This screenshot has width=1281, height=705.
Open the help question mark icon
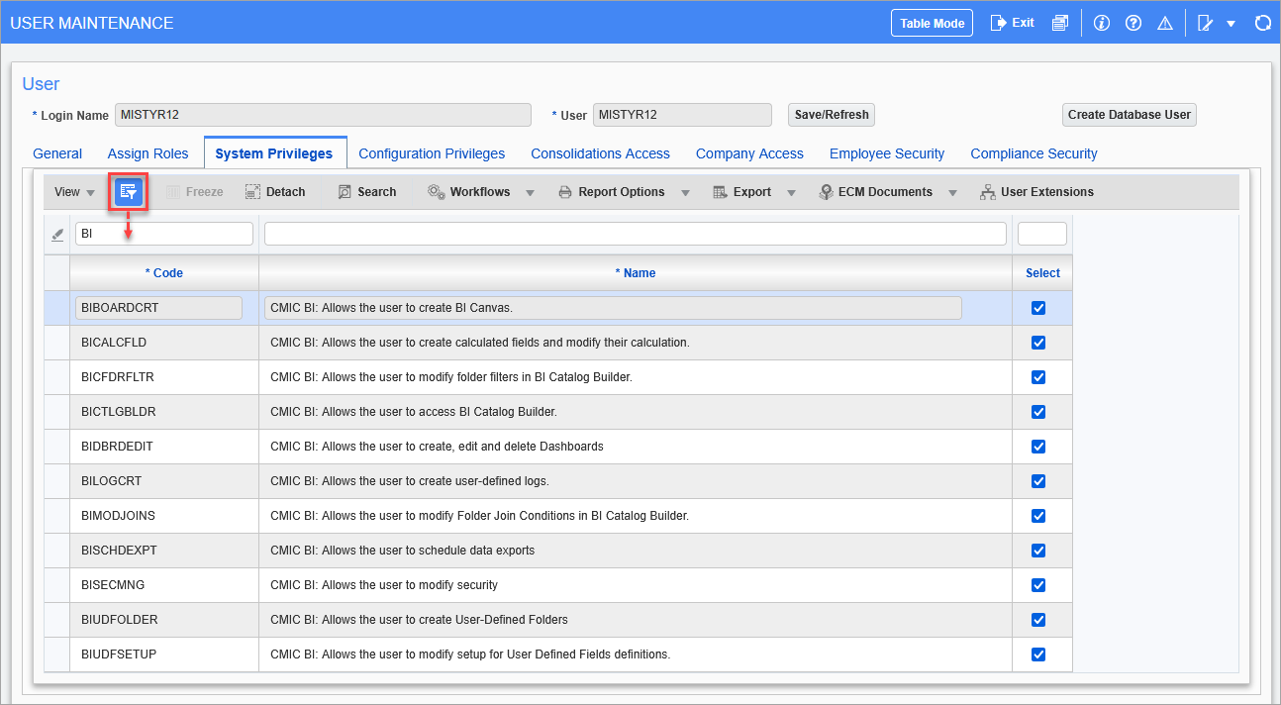[x=1133, y=23]
